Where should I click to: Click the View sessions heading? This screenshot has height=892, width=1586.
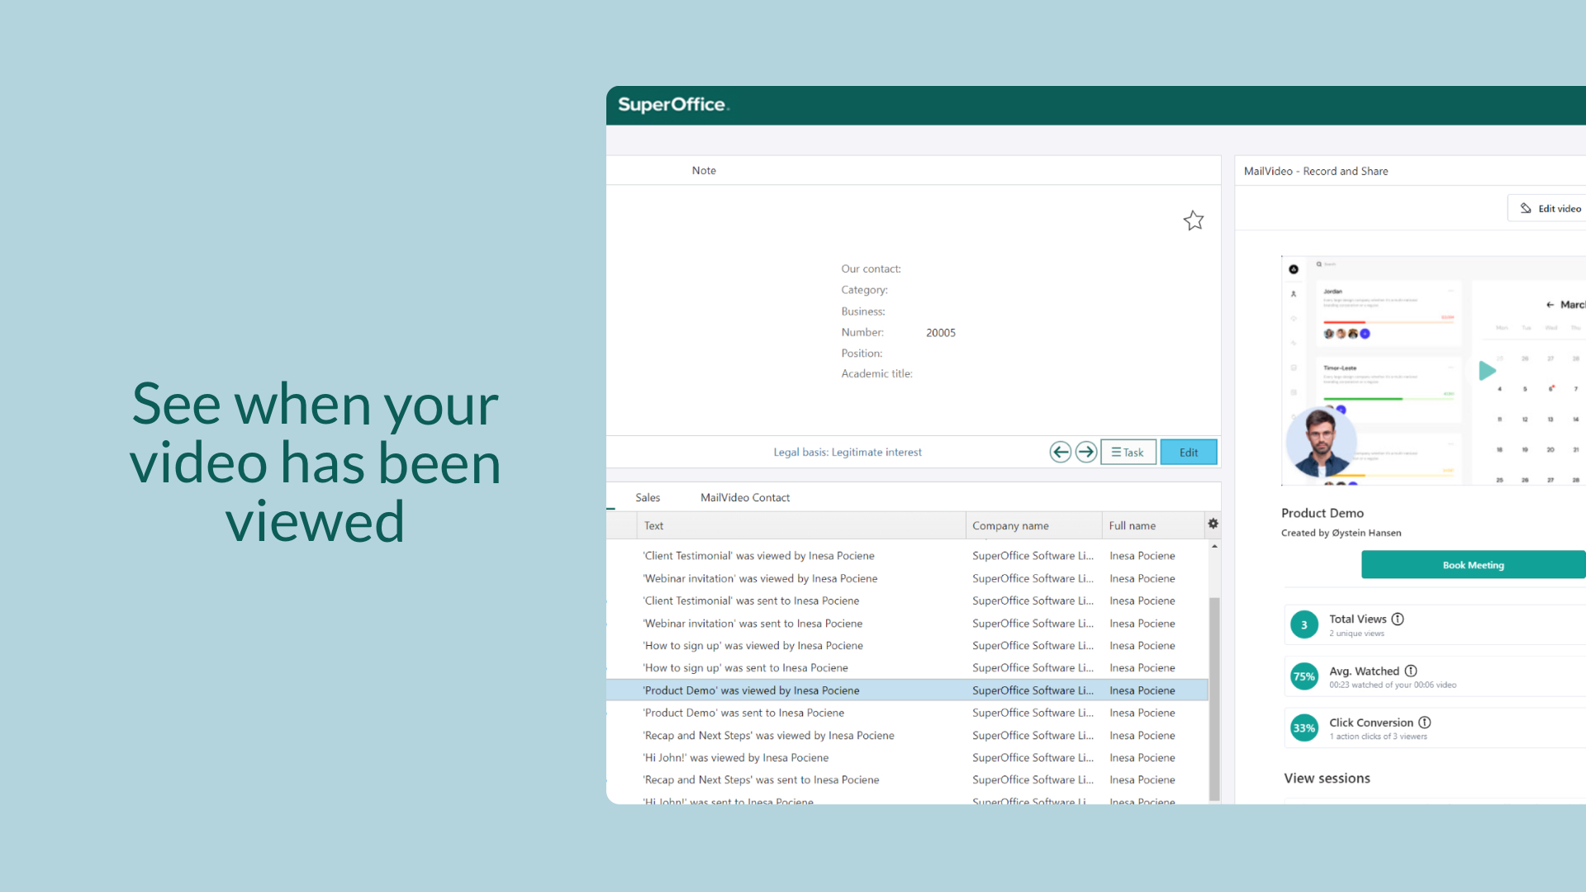coord(1327,778)
